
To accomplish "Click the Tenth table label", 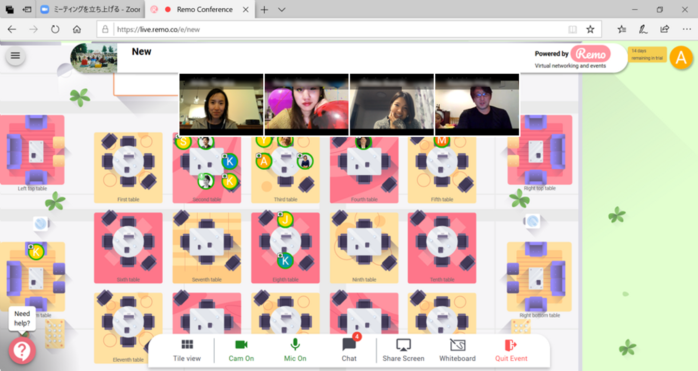I will 442,279.
